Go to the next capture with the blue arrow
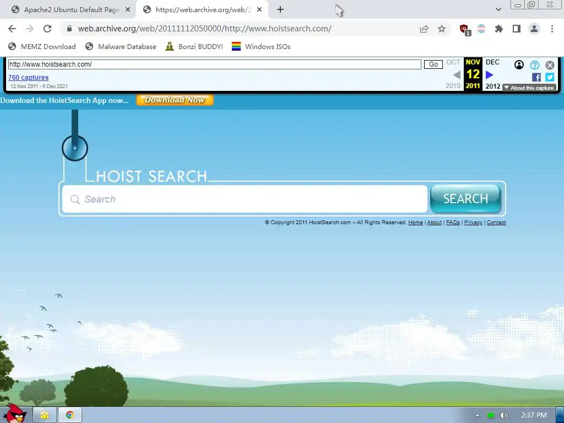Viewport: 564px width, 423px height. pyautogui.click(x=489, y=75)
